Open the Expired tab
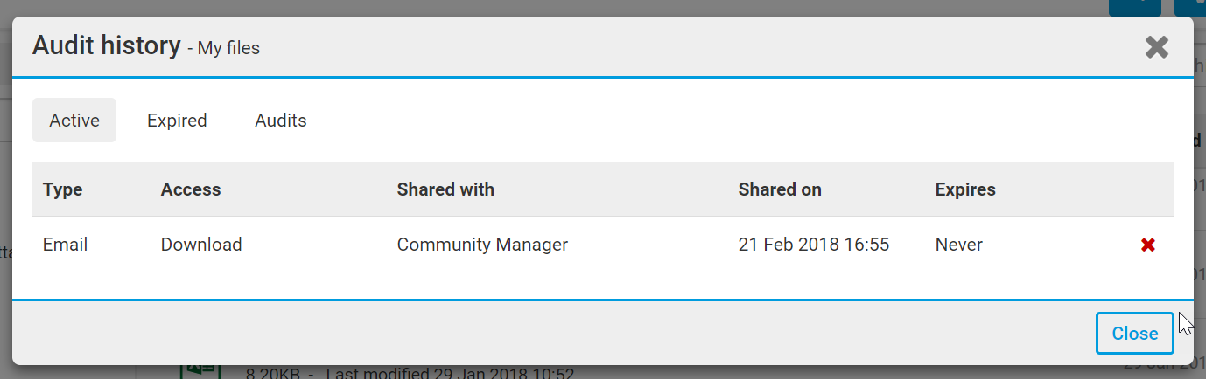The image size is (1206, 379). [177, 121]
